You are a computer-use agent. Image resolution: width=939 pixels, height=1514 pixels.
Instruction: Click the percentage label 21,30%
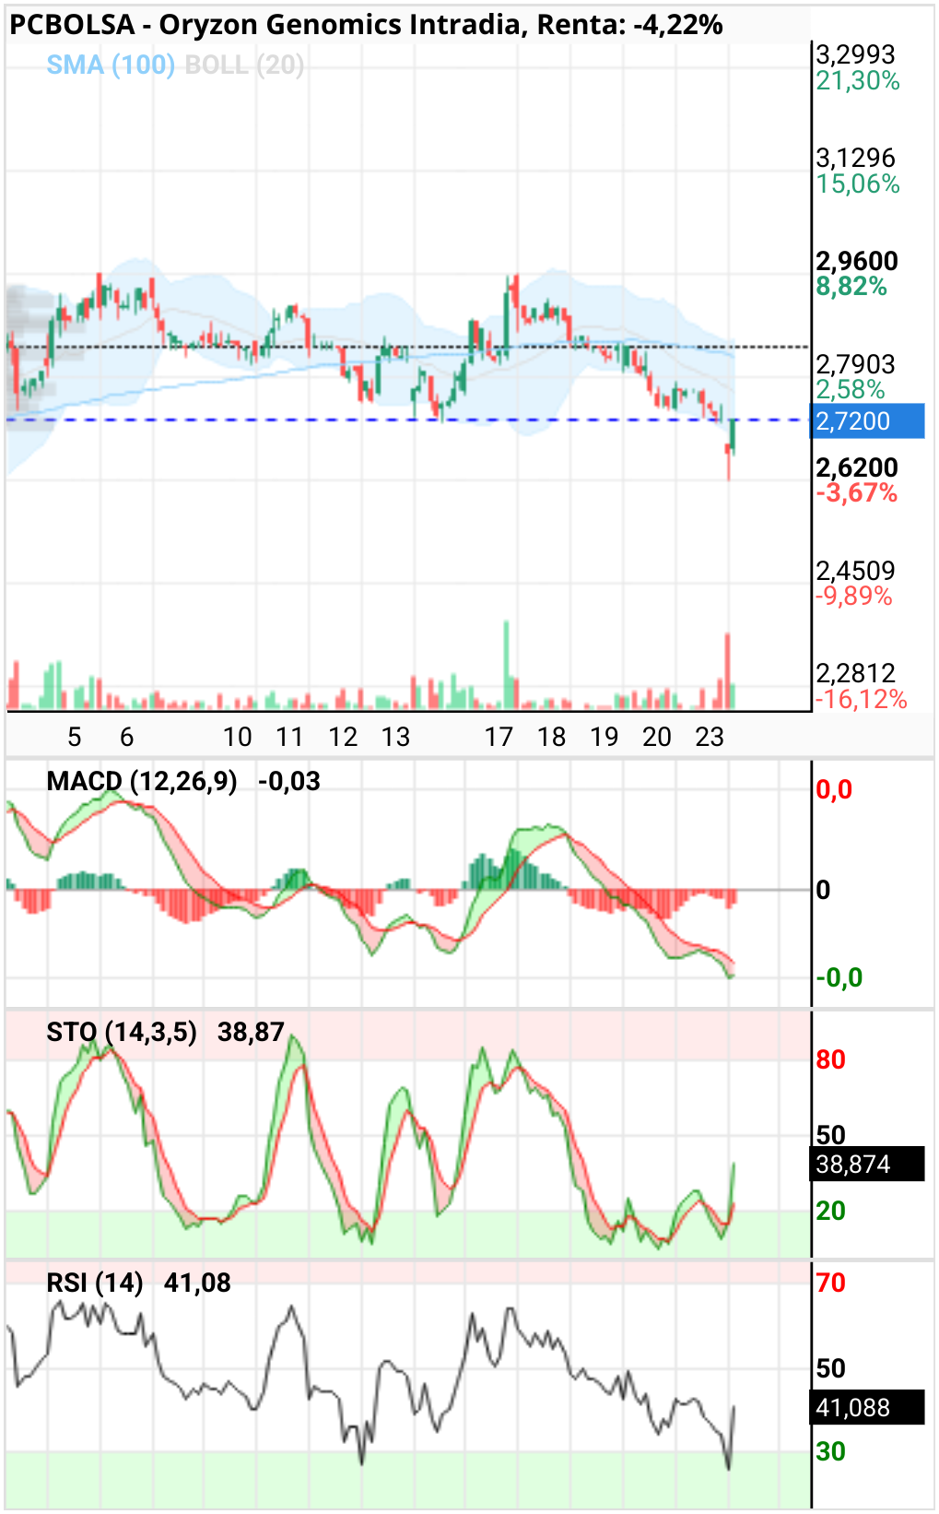pos(858,81)
